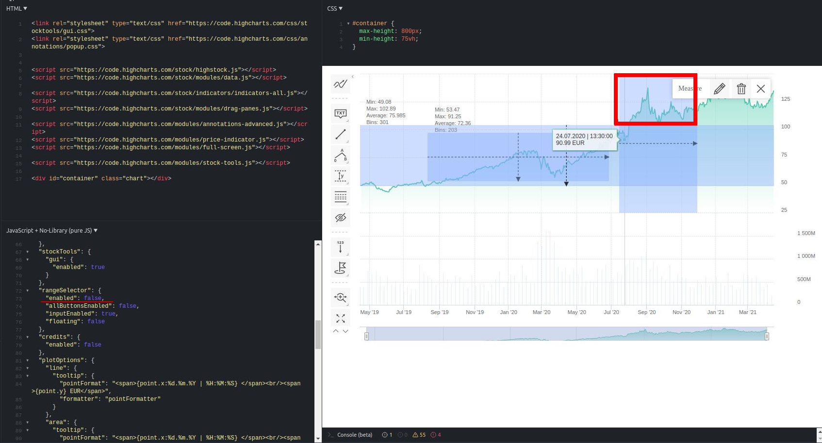Delete the Measure annotation with trash icon
The width and height of the screenshot is (822, 443).
pos(741,88)
